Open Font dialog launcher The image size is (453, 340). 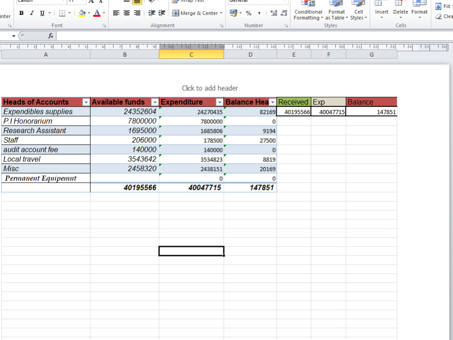[x=104, y=26]
